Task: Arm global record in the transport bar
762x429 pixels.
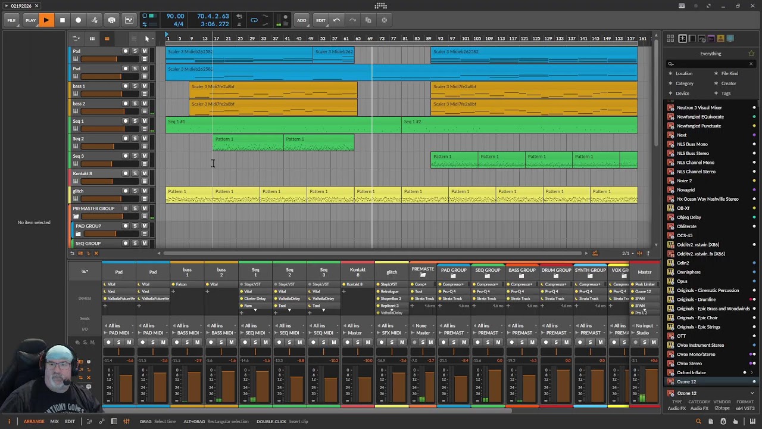Action: (x=78, y=20)
